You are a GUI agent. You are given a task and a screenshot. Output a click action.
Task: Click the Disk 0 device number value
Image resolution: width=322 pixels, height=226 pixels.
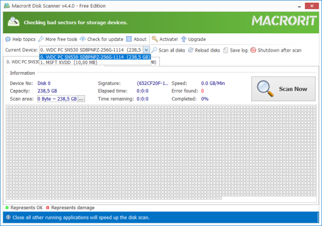[44, 83]
